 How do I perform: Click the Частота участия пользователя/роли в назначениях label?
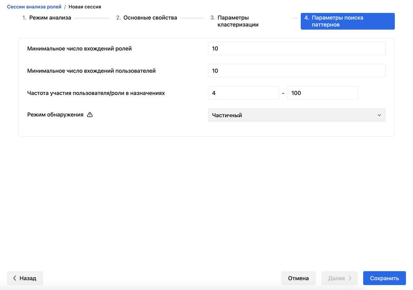click(x=96, y=93)
